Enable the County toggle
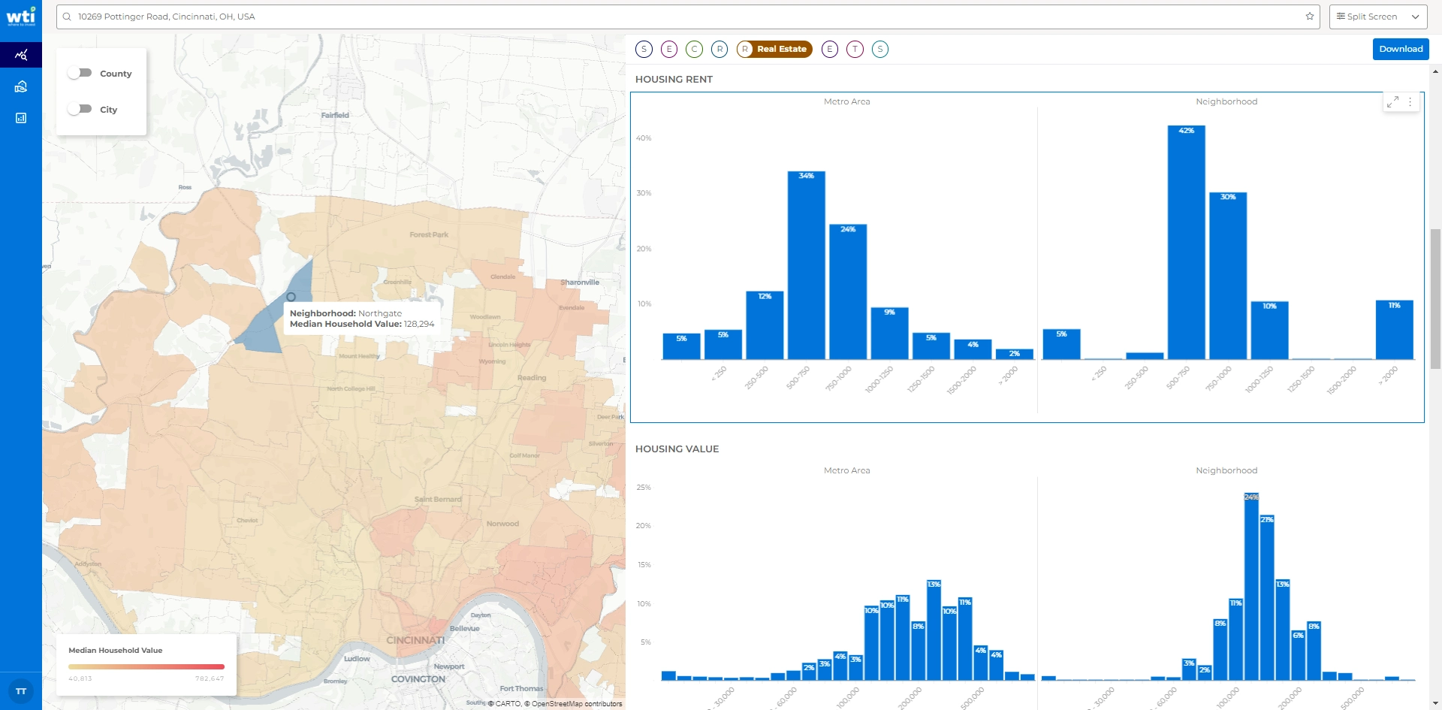The image size is (1442, 710). 80,73
